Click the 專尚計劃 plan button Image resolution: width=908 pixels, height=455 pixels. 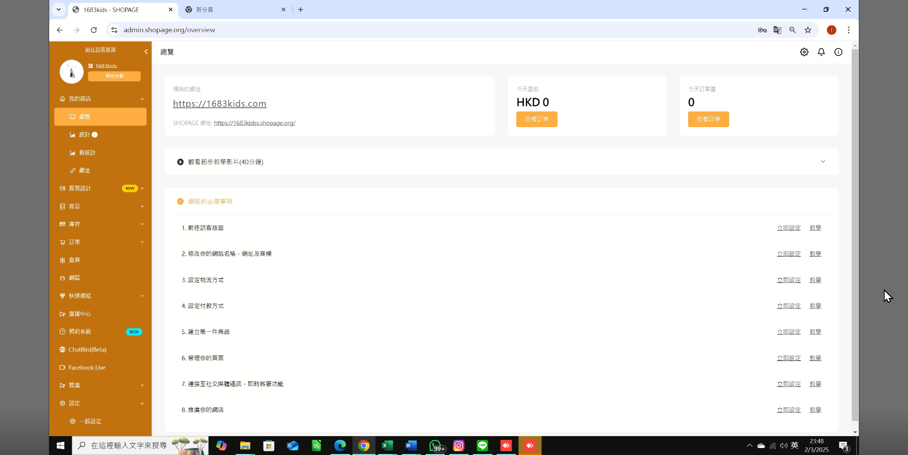[x=114, y=76]
